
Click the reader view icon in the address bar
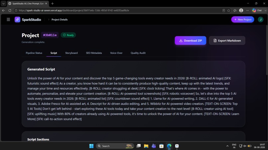[223, 10]
